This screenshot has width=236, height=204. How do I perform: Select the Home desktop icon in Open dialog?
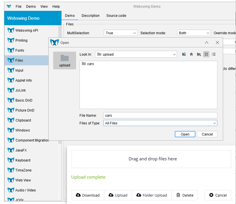pyautogui.click(x=191, y=54)
